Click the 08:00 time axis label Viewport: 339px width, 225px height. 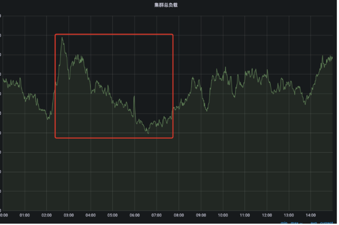point(179,215)
